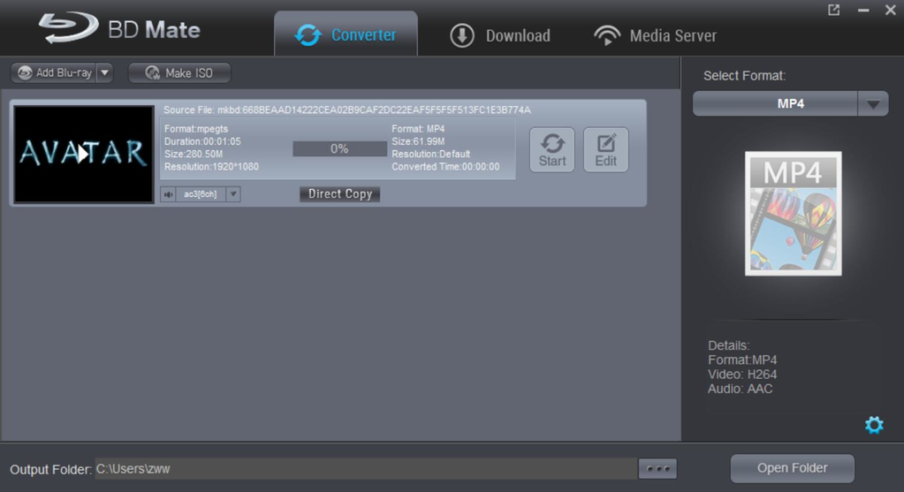Edit the Avatar video
The width and height of the screenshot is (904, 492).
tap(606, 150)
